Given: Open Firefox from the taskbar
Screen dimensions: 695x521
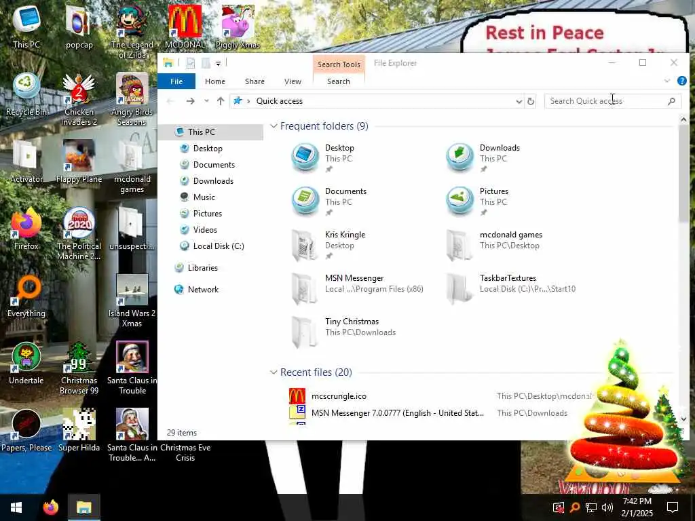Looking at the screenshot, I should pos(50,507).
